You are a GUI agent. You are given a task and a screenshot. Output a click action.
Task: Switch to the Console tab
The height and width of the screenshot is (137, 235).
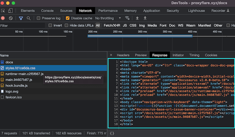coord(47,11)
